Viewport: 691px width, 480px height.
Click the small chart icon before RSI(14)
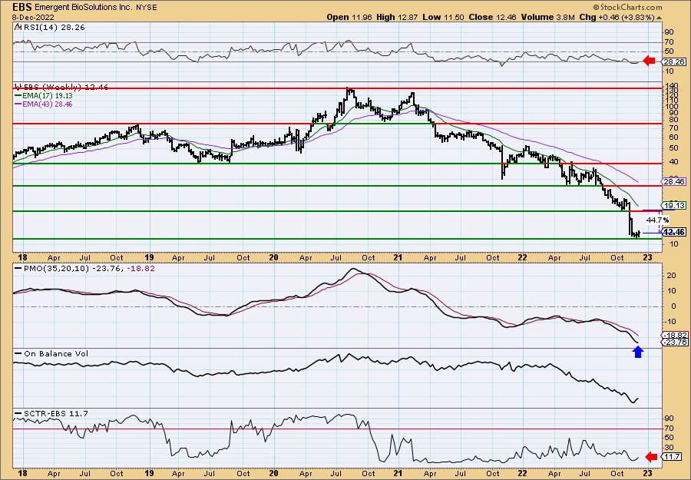point(17,27)
